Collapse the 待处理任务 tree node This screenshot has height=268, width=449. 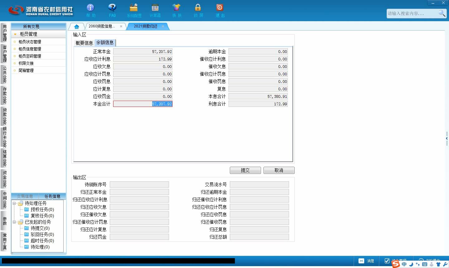(x=14, y=203)
